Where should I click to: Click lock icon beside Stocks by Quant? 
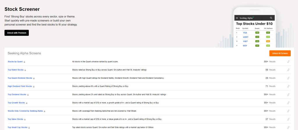click(x=24, y=62)
